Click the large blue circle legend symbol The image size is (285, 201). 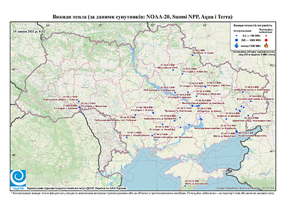[237, 40]
